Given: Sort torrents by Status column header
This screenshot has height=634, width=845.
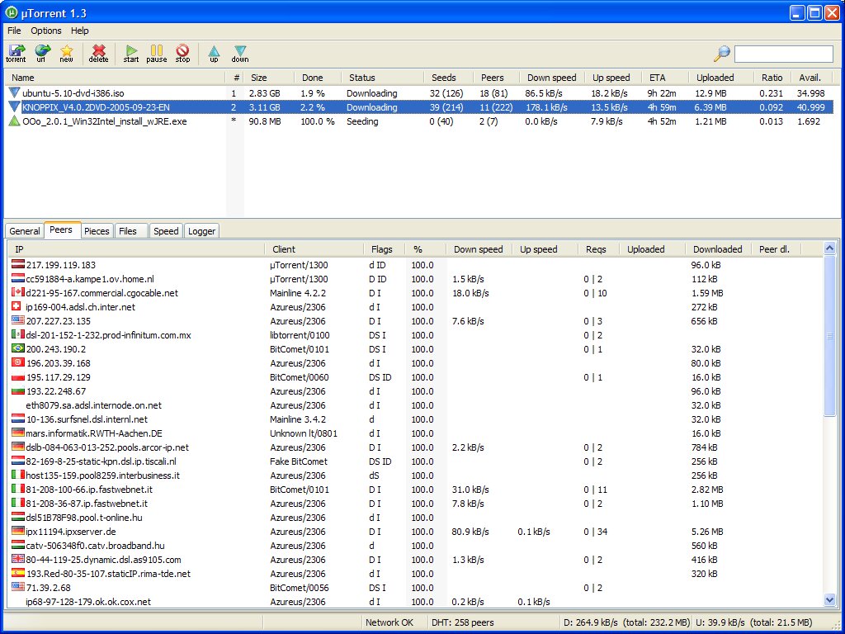Looking at the screenshot, I should pos(383,78).
